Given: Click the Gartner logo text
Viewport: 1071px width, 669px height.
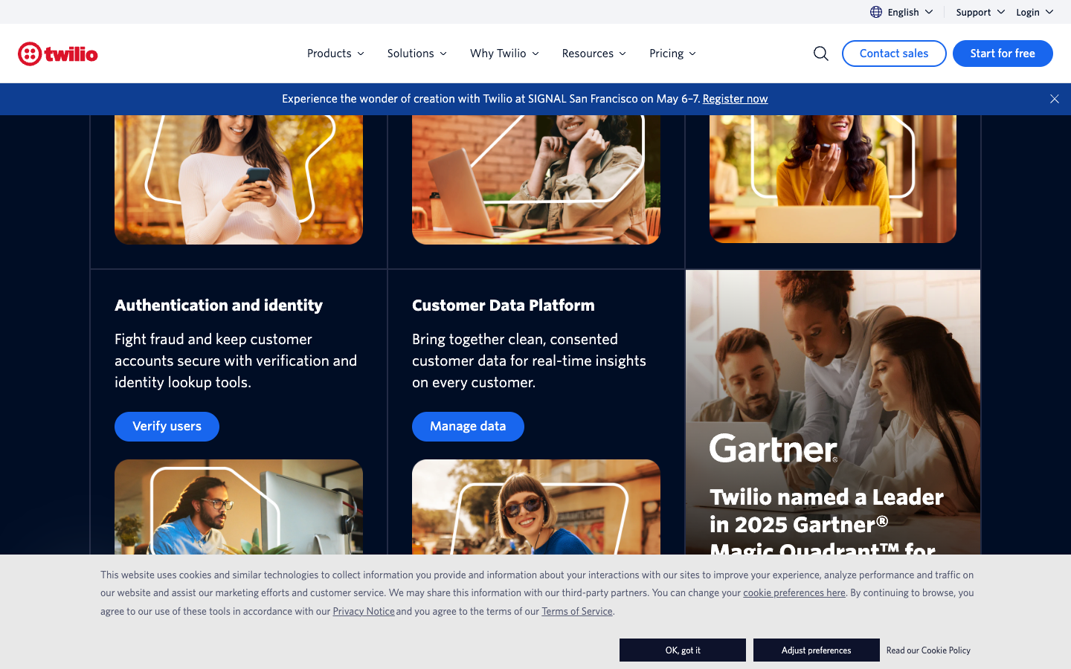Looking at the screenshot, I should [773, 449].
